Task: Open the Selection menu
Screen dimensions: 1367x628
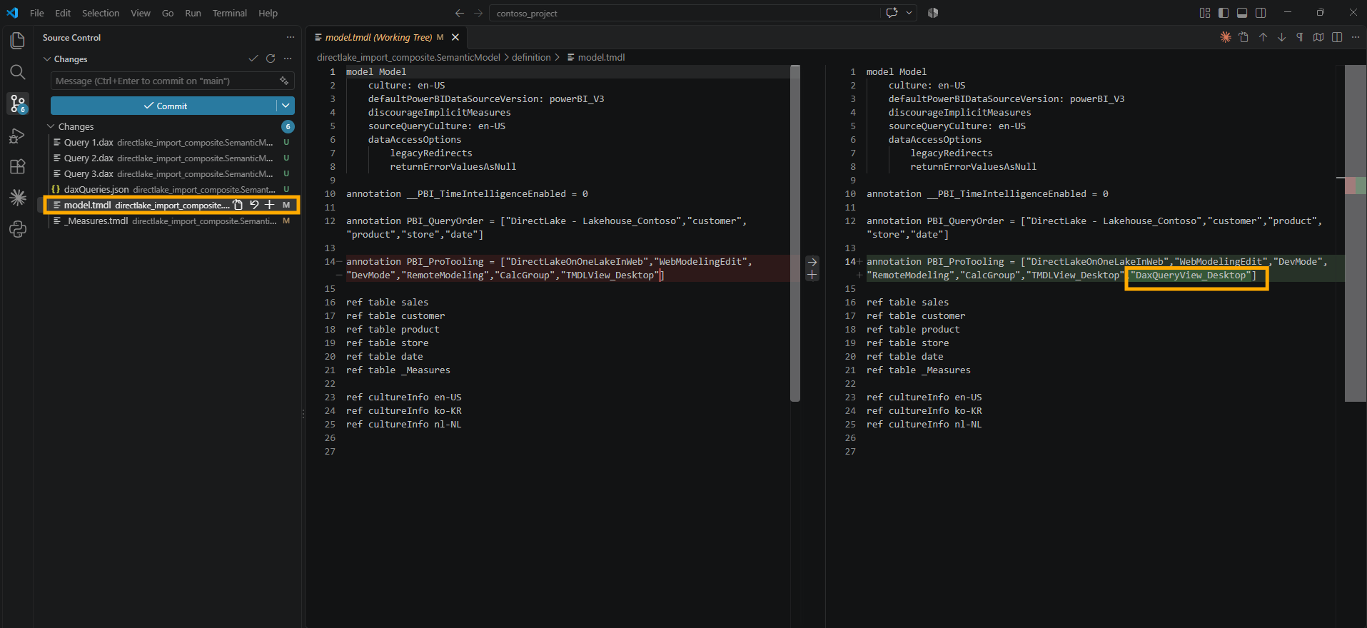Action: tap(101, 13)
